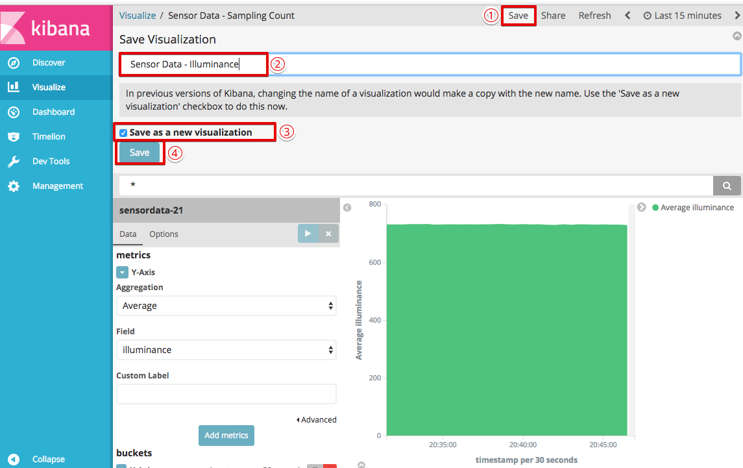Click the search magnifier button
The height and width of the screenshot is (468, 743).
[x=727, y=186]
